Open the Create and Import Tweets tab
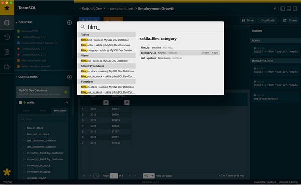This screenshot has height=185, width=301. click(x=37, y=43)
